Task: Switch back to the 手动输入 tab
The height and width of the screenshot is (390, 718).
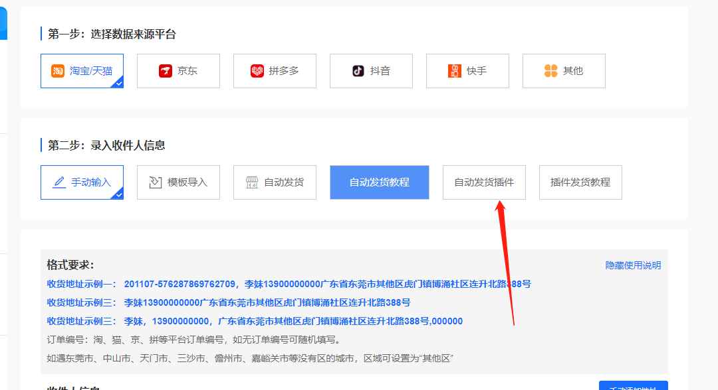Action: pyautogui.click(x=82, y=182)
